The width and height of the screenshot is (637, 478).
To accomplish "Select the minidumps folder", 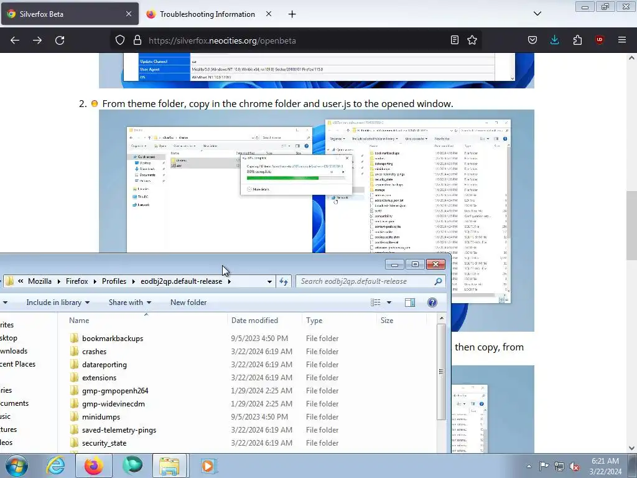I will (101, 416).
